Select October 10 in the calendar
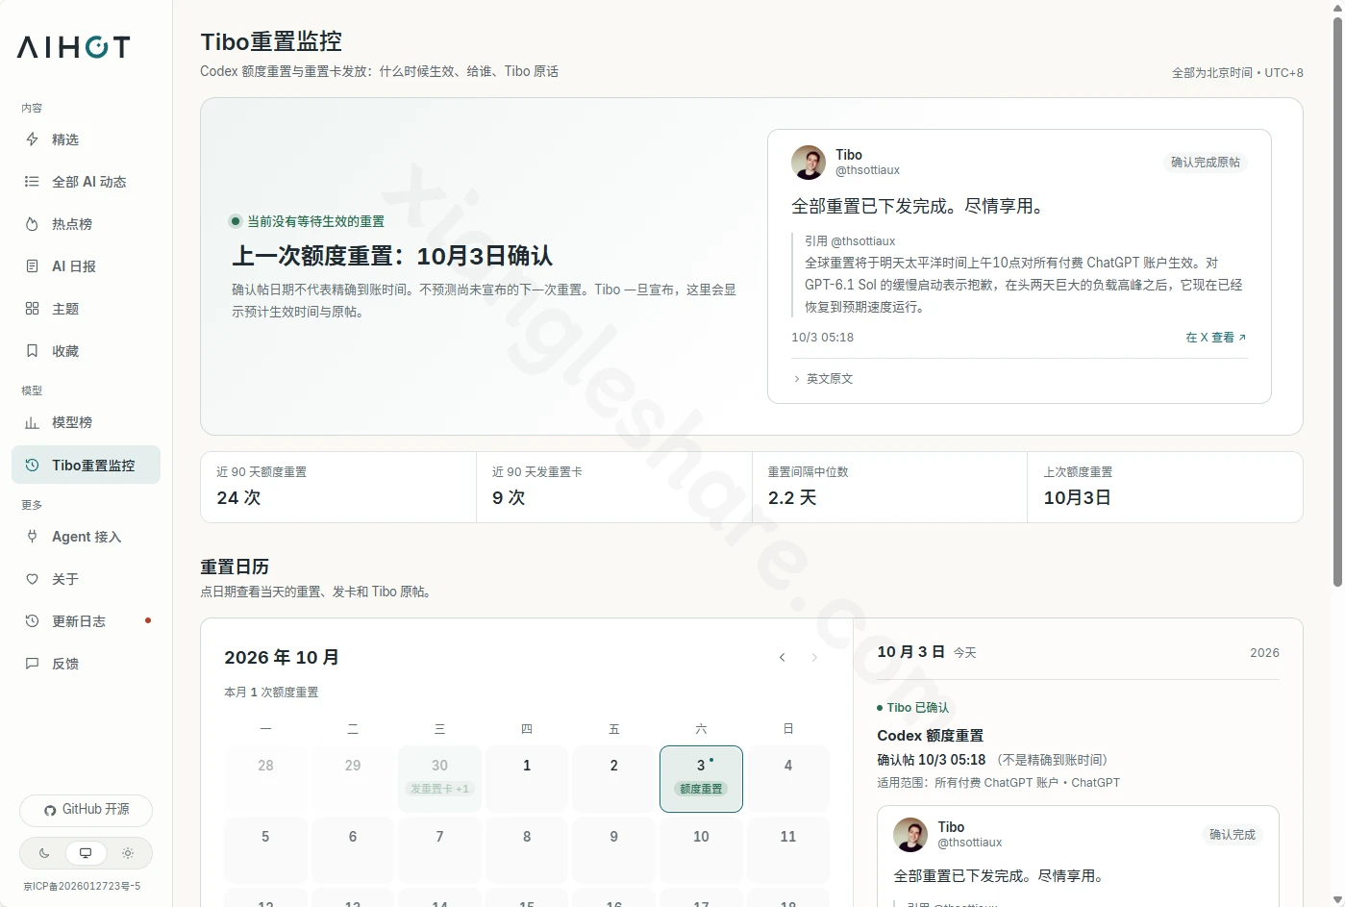This screenshot has width=1345, height=907. coord(701,850)
